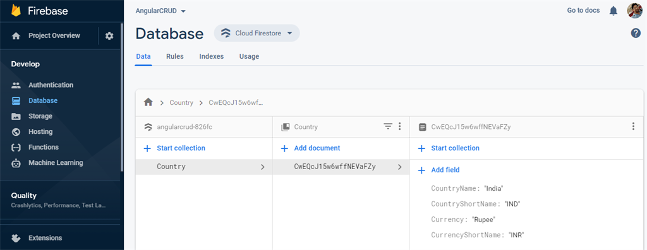This screenshot has height=250, width=647.
Task: Click Country in the breadcrumb path
Action: coord(181,103)
